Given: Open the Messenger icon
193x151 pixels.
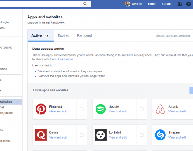Looking at the screenshot, I should pyautogui.click(x=188, y=4).
